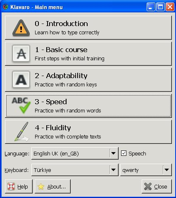Expand the Language dropdown arrow
The image size is (176, 198).
113,153
